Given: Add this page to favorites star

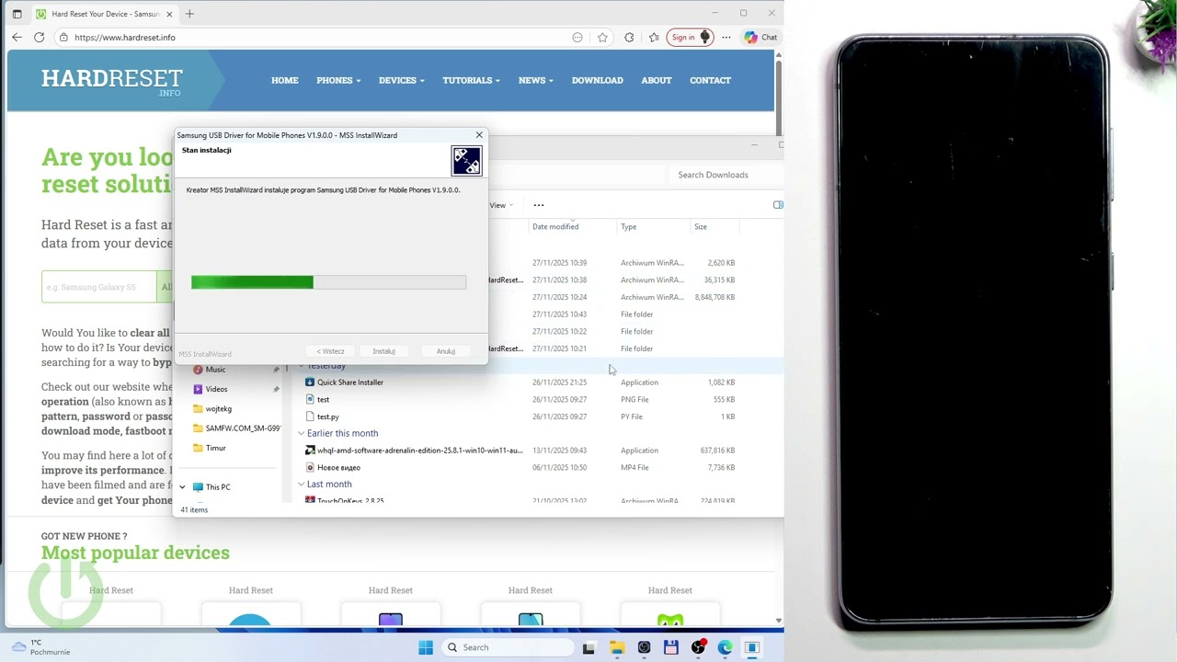Looking at the screenshot, I should [602, 38].
